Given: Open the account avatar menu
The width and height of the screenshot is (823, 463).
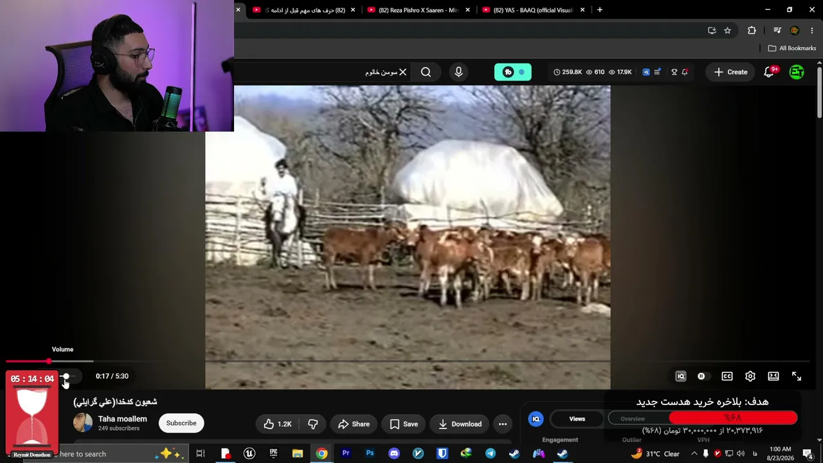Looking at the screenshot, I should [797, 72].
